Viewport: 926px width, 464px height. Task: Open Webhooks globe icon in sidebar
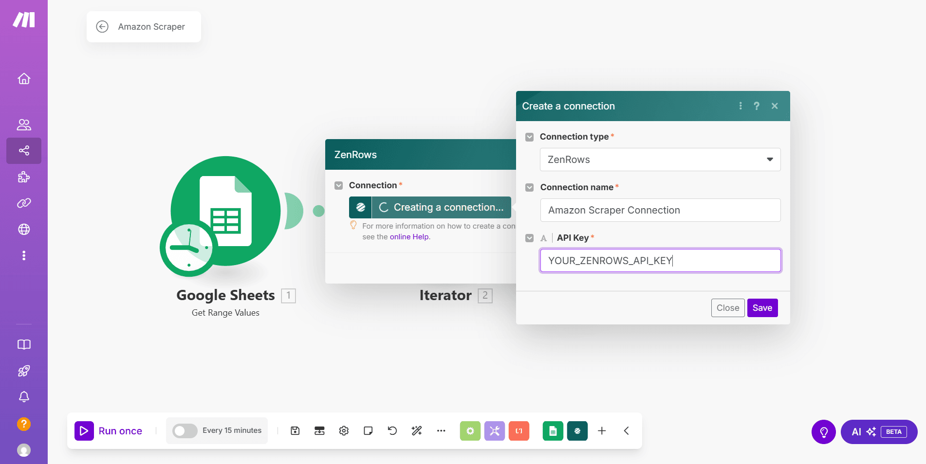click(x=24, y=230)
